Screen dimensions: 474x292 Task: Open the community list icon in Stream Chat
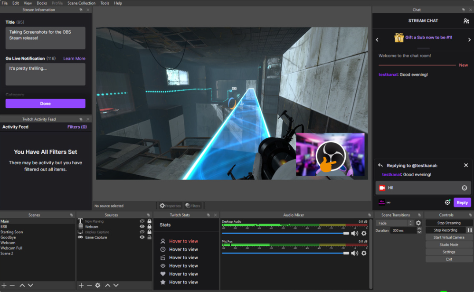(466, 21)
